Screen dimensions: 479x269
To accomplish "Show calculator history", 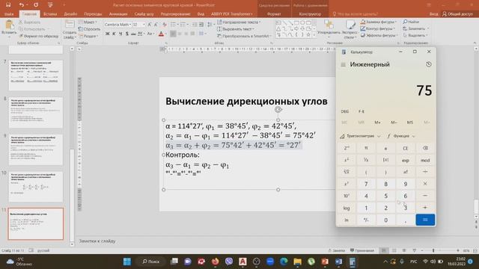I will coord(429,64).
